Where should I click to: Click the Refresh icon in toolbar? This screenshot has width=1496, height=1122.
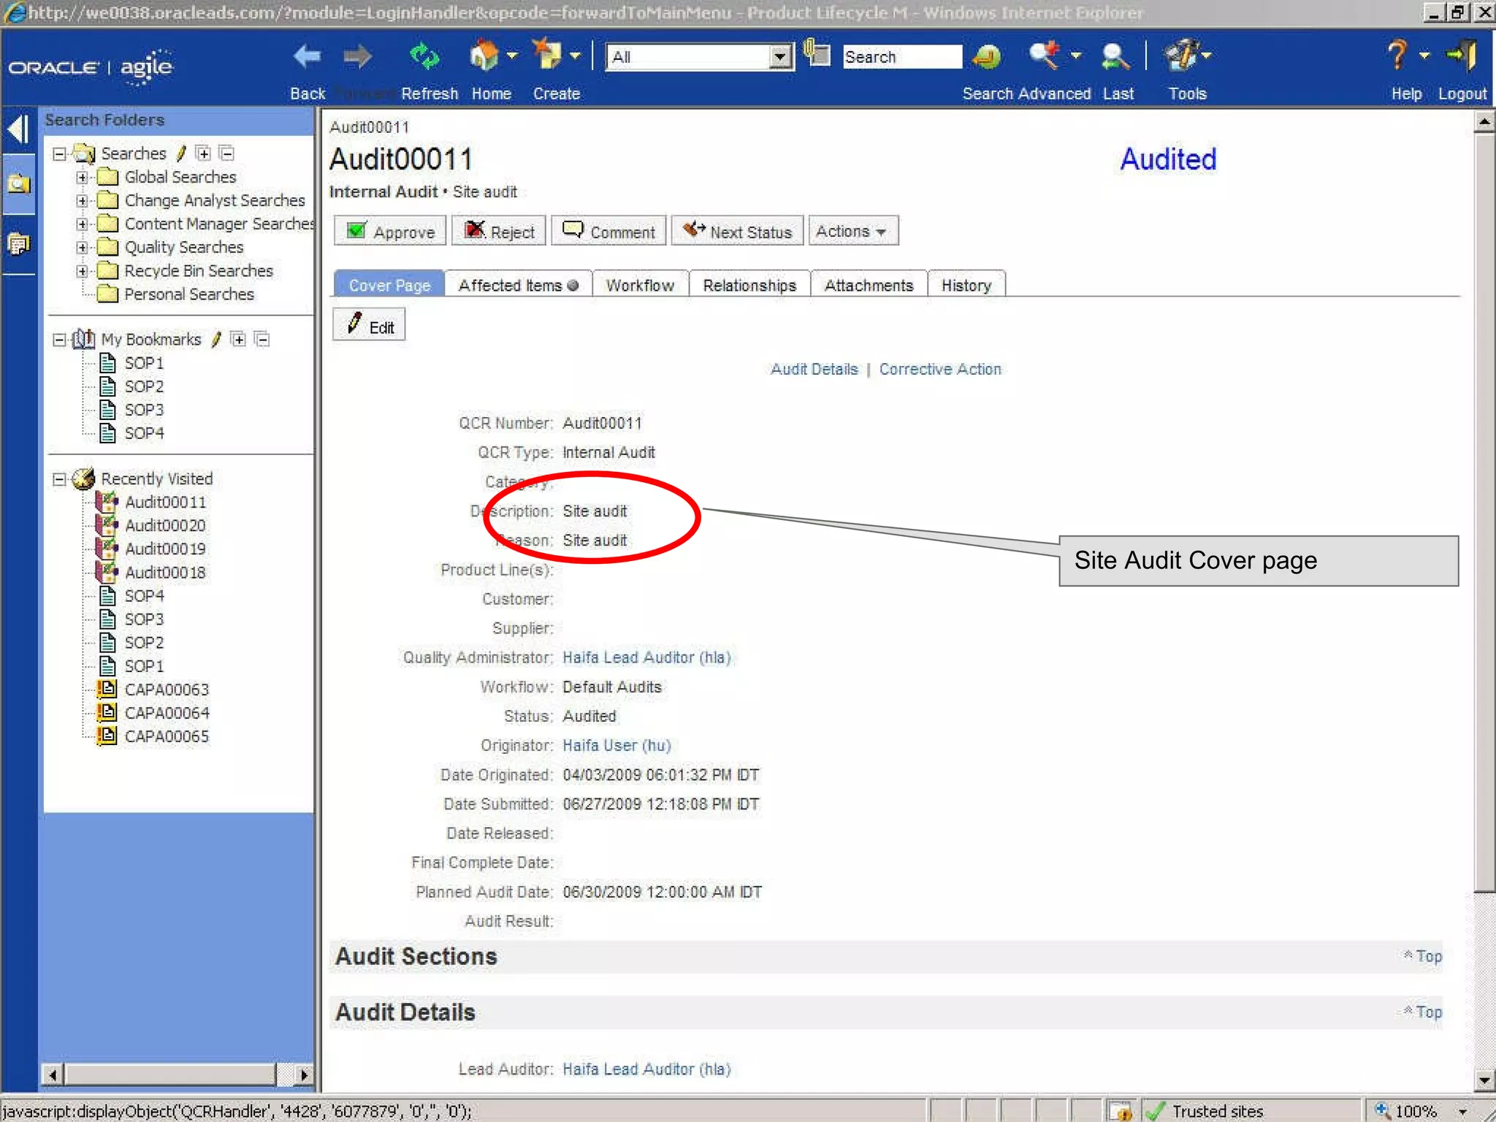(424, 57)
